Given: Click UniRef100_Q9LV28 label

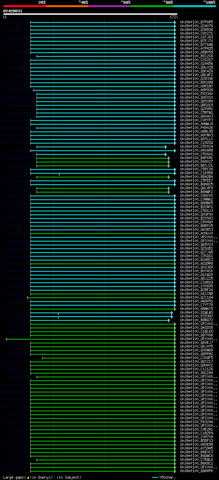Looking at the screenshot, I should point(196,67).
